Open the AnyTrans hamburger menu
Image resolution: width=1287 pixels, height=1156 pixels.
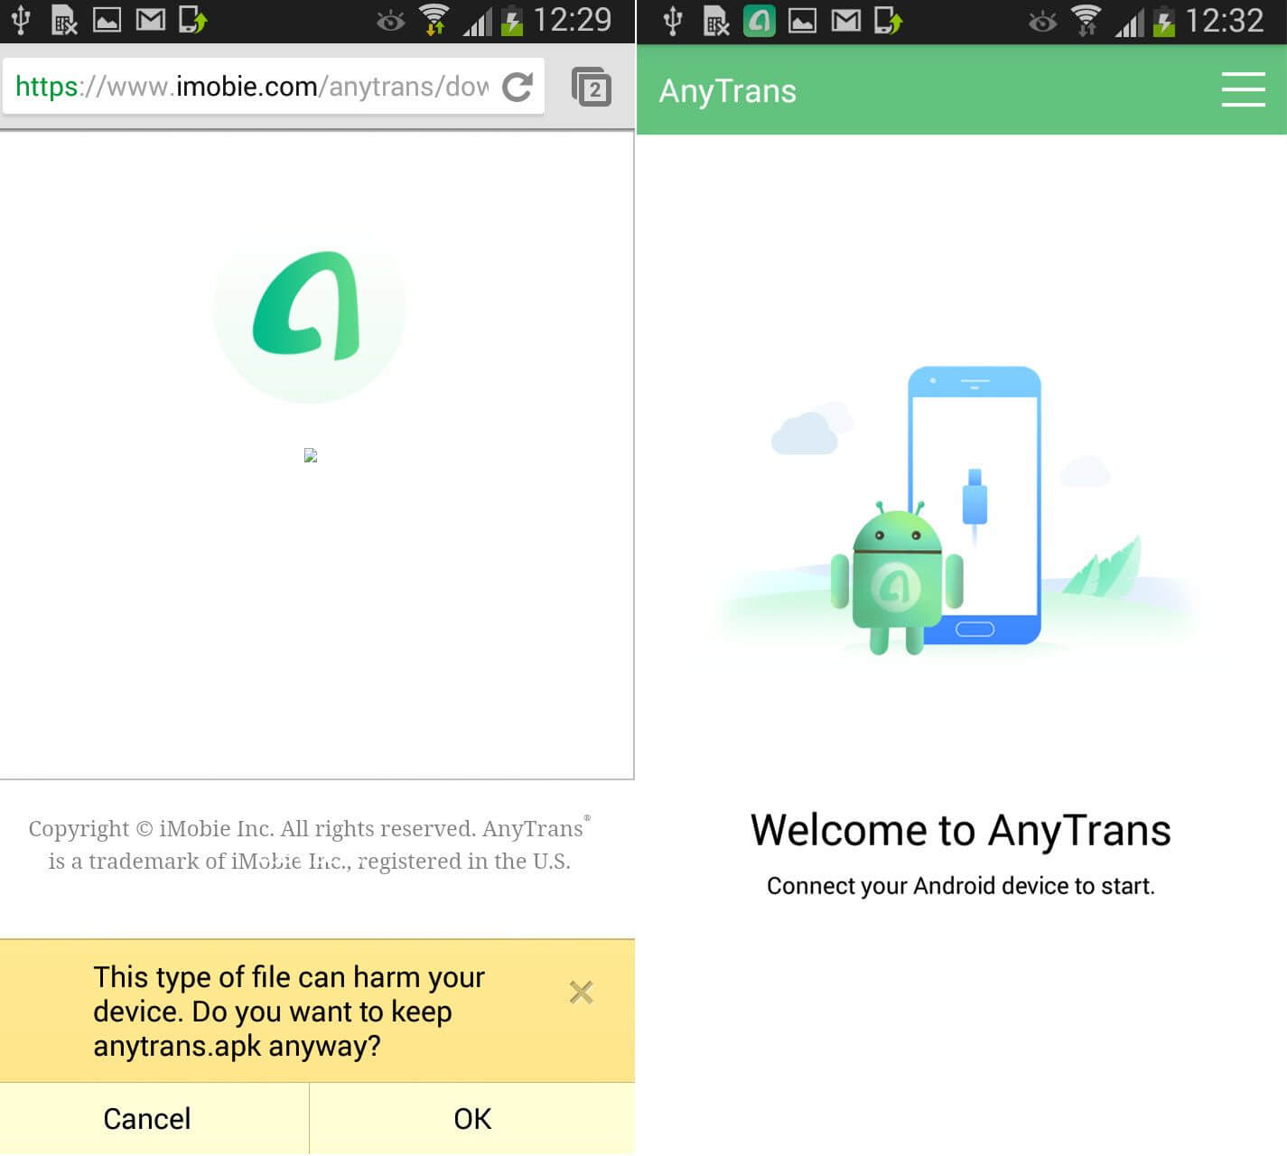(x=1243, y=89)
